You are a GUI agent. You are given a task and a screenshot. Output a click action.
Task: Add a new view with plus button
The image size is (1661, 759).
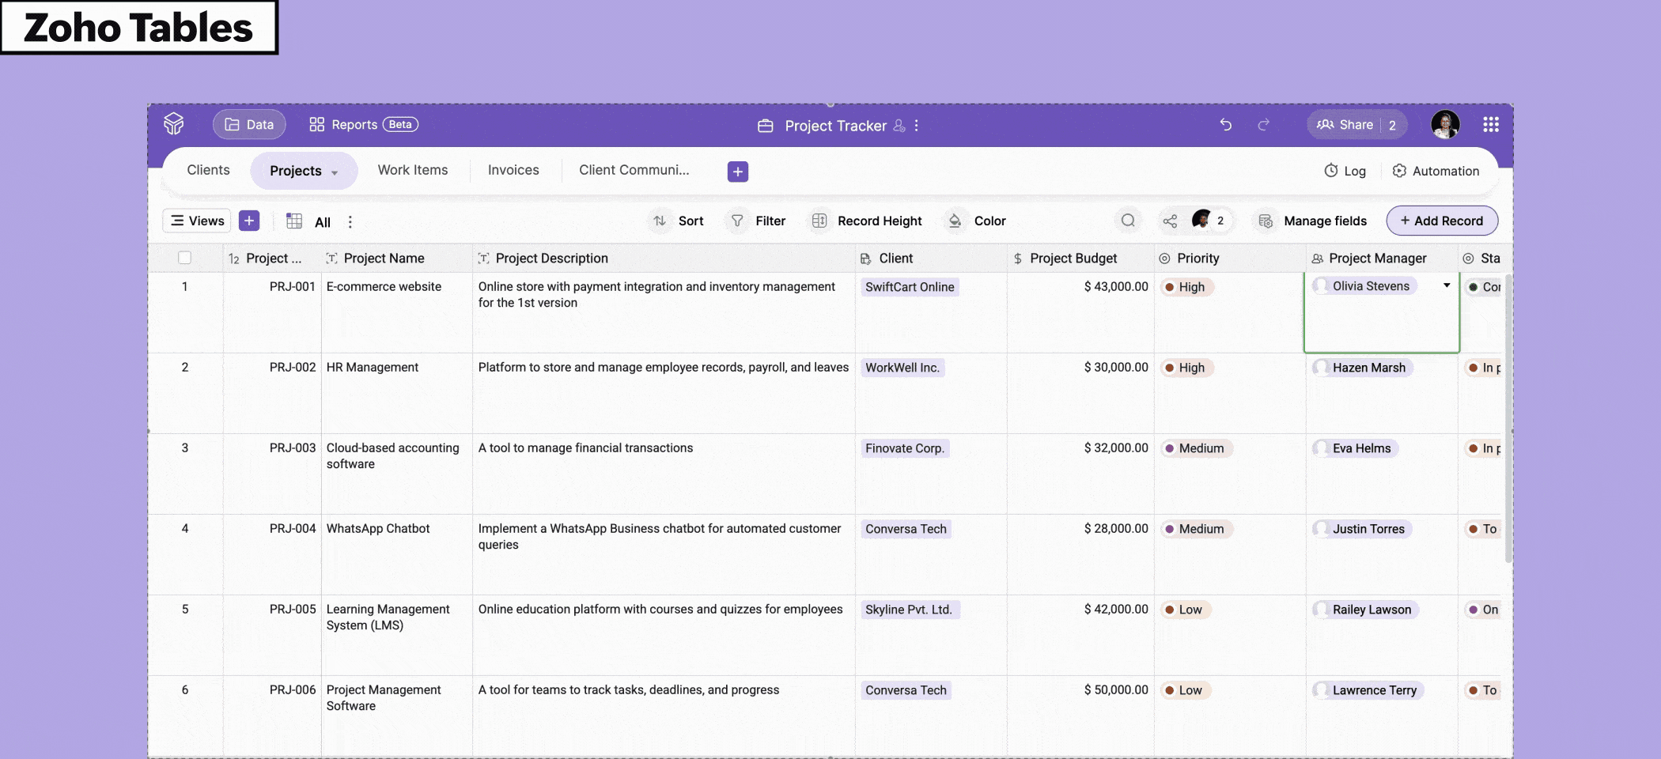click(249, 221)
